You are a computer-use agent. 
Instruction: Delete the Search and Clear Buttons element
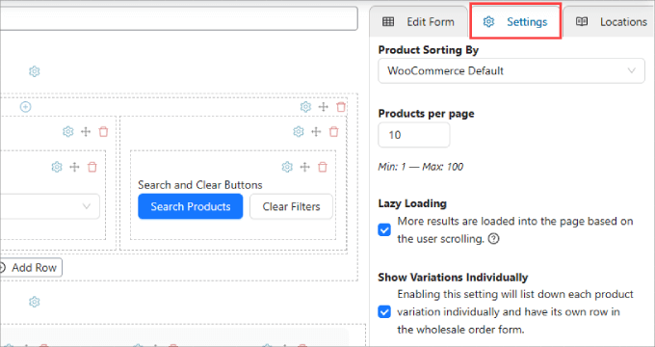(x=323, y=167)
